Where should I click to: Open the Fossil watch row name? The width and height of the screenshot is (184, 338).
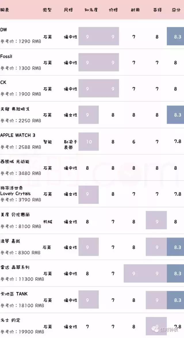click(x=6, y=56)
